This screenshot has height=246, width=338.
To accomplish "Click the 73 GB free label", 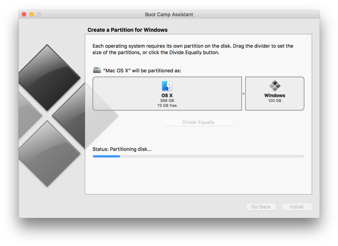I will pyautogui.click(x=166, y=106).
